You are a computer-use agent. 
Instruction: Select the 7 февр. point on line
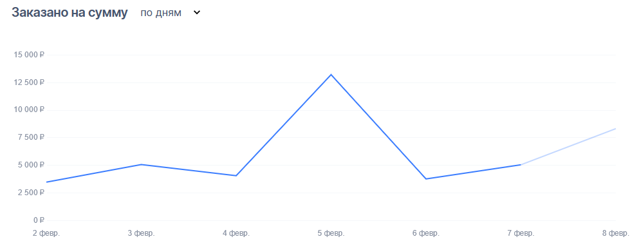point(521,165)
